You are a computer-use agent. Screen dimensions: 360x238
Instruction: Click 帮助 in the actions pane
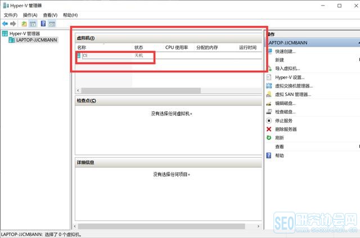tap(280, 155)
